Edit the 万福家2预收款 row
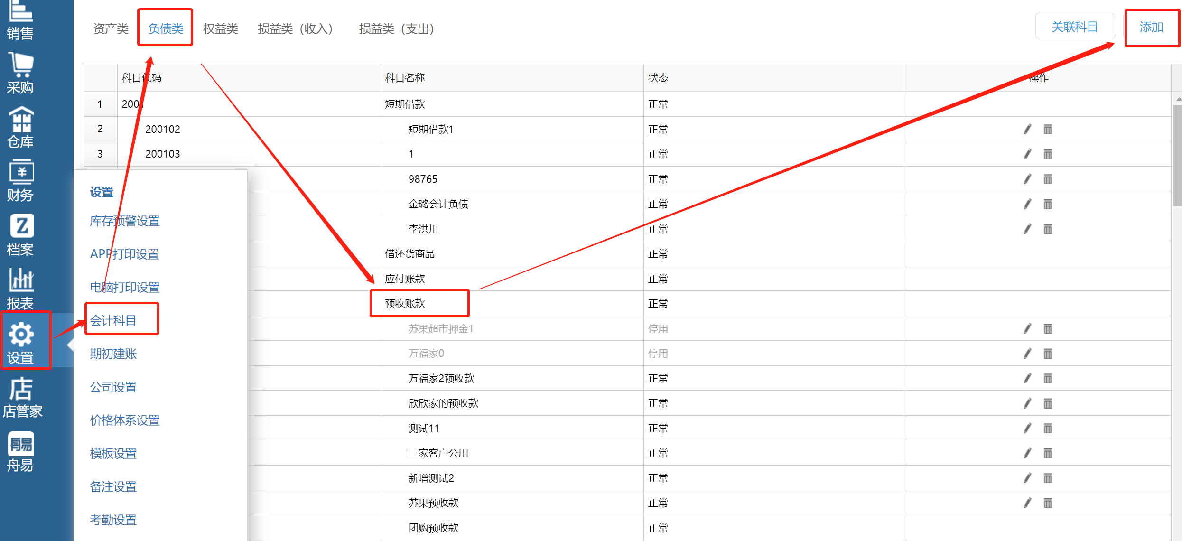Viewport: 1182px width, 541px height. pyautogui.click(x=1027, y=378)
